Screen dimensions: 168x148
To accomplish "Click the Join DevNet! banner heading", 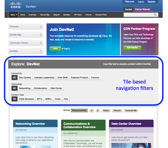I will click(x=62, y=29).
